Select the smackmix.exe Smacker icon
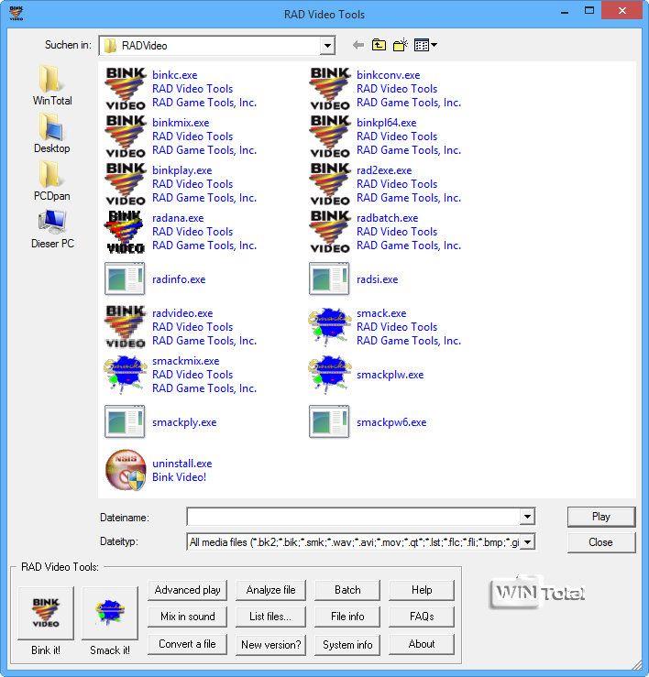Screen dimensions: 649x677 point(125,375)
